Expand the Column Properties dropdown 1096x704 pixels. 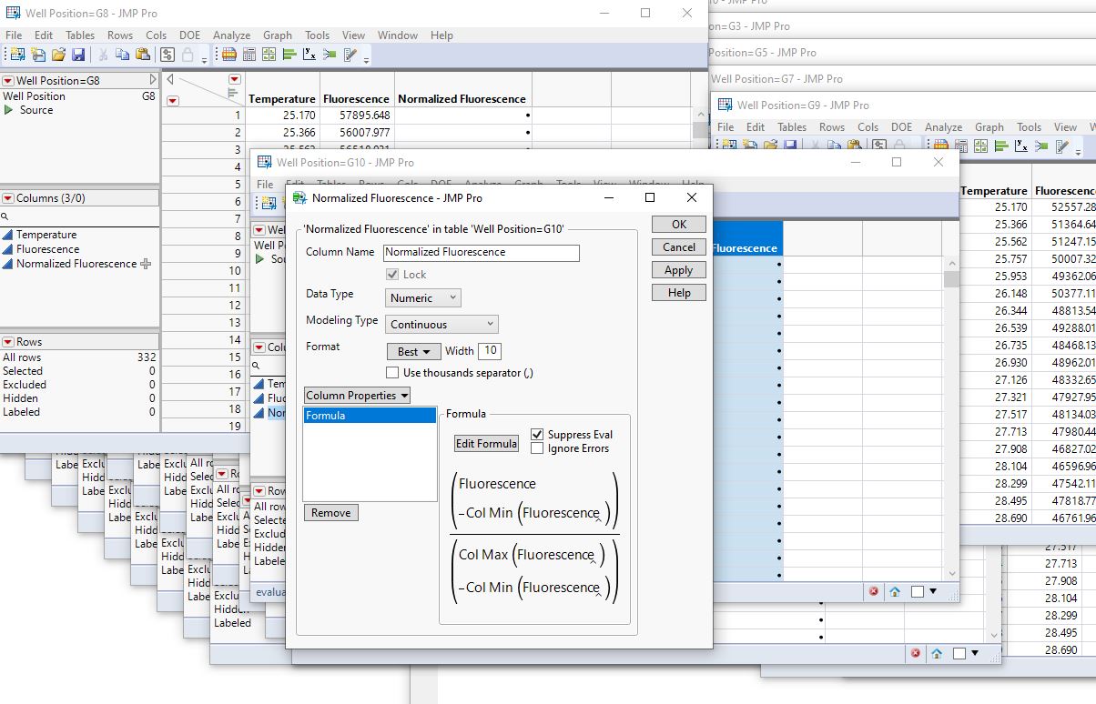pyautogui.click(x=357, y=396)
